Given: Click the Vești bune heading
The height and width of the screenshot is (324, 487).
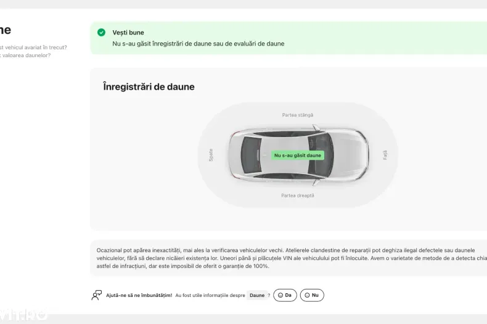Looking at the screenshot, I should [128, 33].
